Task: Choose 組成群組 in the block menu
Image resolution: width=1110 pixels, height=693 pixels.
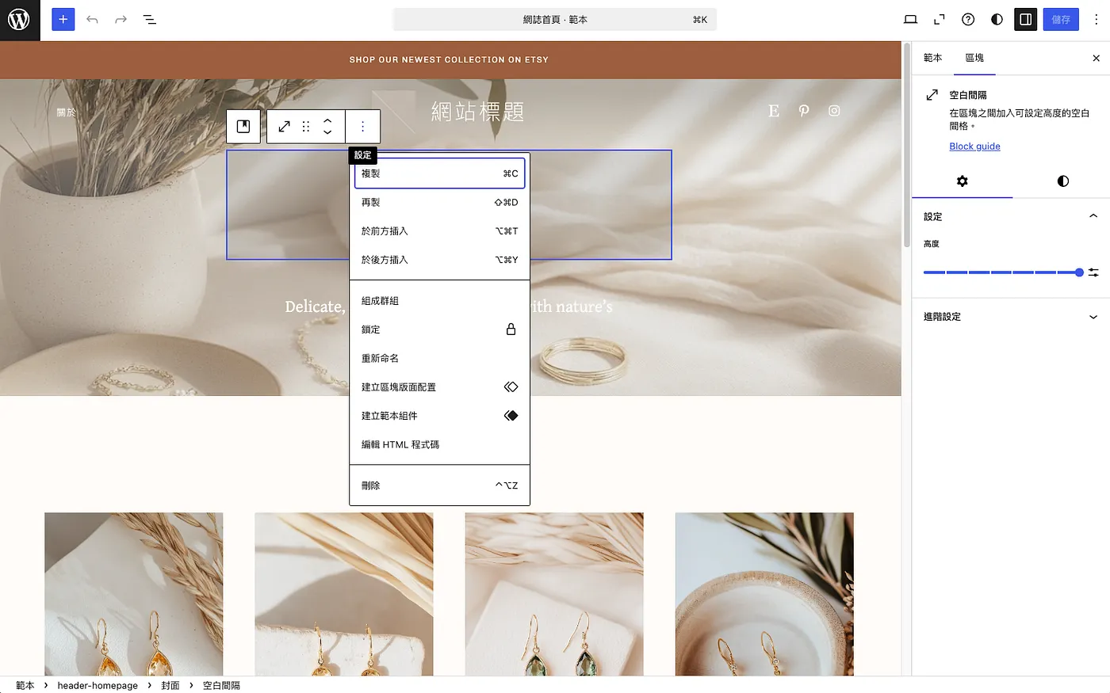Action: tap(440, 301)
